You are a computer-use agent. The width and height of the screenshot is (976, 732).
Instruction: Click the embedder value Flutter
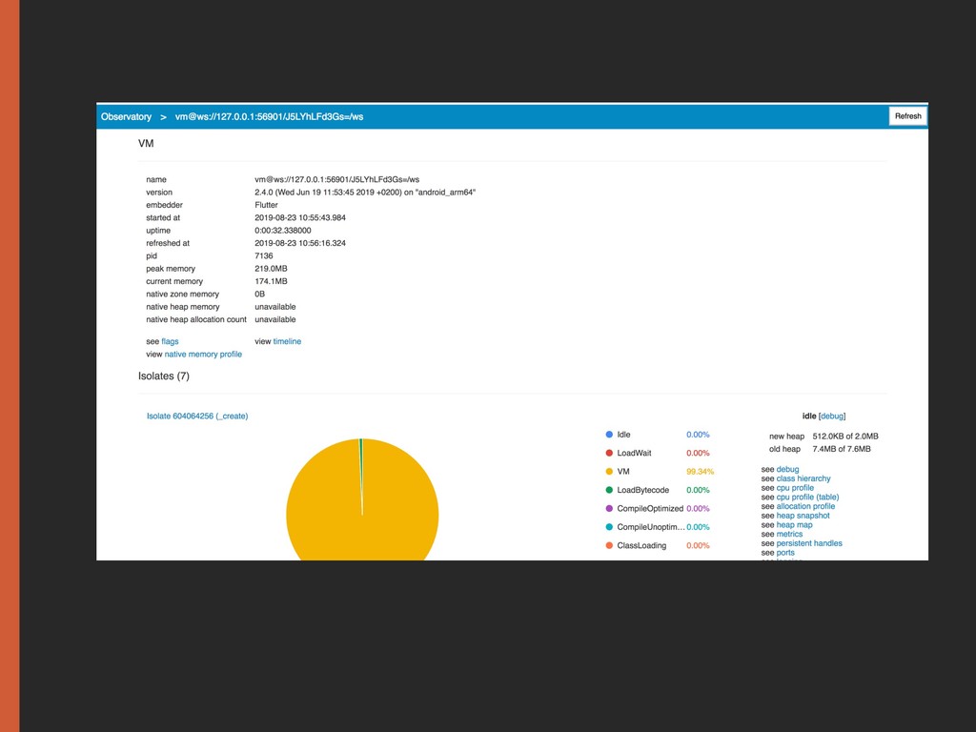pyautogui.click(x=267, y=205)
